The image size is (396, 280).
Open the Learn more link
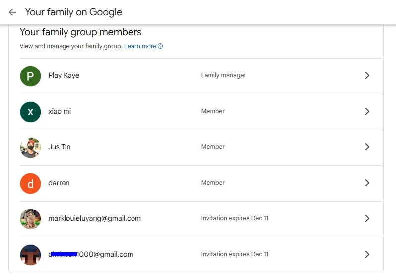(140, 46)
